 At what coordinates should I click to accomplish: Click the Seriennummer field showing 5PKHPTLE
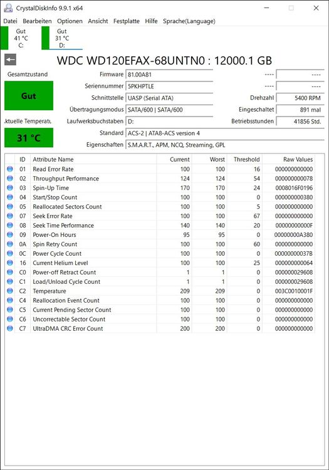pyautogui.click(x=169, y=86)
